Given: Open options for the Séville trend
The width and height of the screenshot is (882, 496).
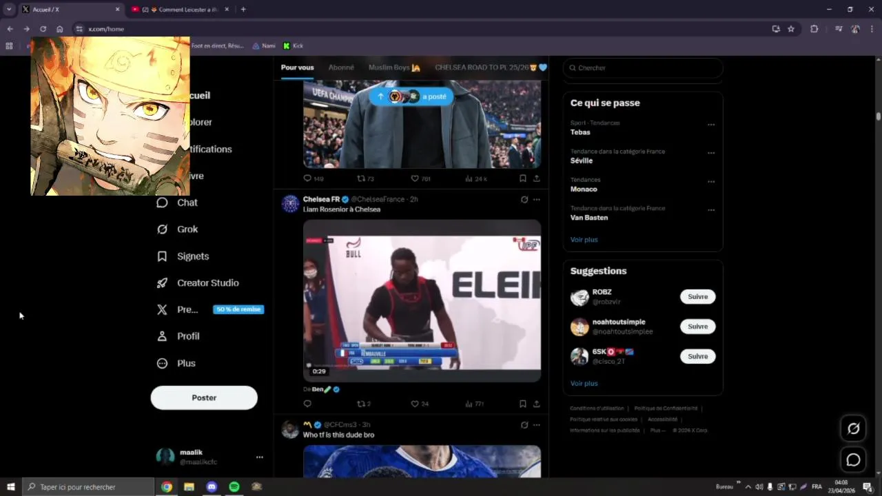Looking at the screenshot, I should [x=711, y=153].
